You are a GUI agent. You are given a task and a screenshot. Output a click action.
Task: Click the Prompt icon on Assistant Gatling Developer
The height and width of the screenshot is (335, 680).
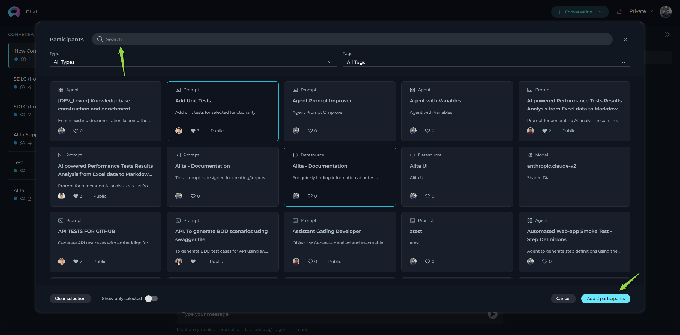tap(295, 220)
